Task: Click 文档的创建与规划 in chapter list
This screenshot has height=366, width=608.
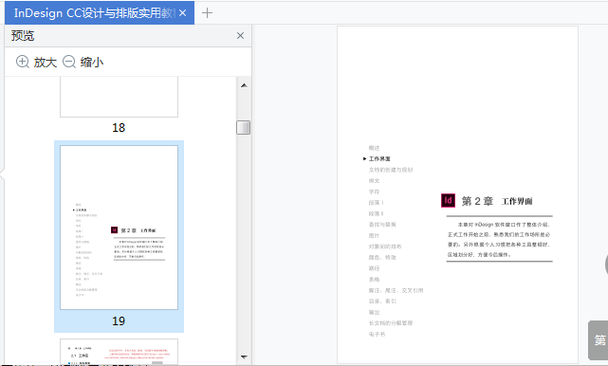Action: tap(391, 170)
